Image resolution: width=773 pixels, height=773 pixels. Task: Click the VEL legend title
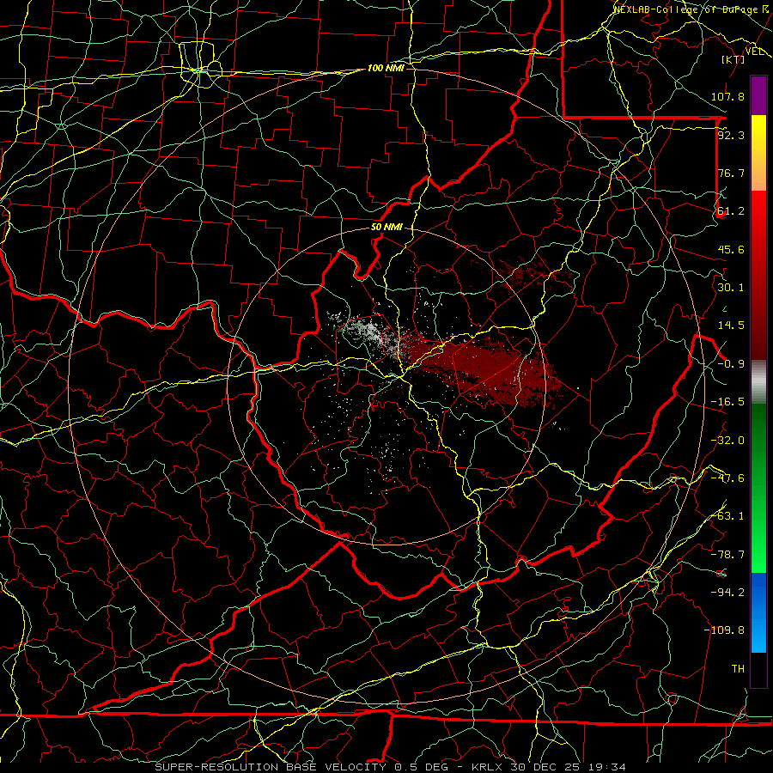755,52
